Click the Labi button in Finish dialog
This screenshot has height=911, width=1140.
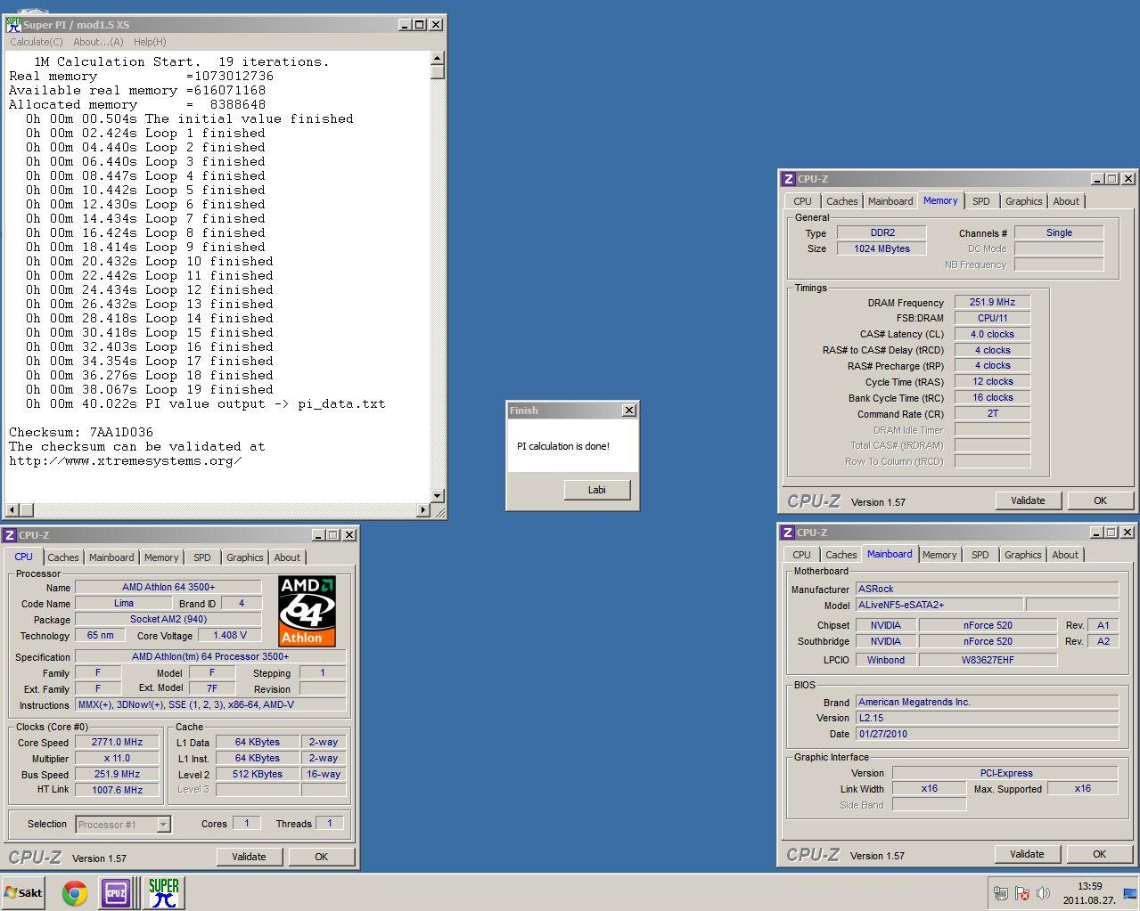(597, 490)
